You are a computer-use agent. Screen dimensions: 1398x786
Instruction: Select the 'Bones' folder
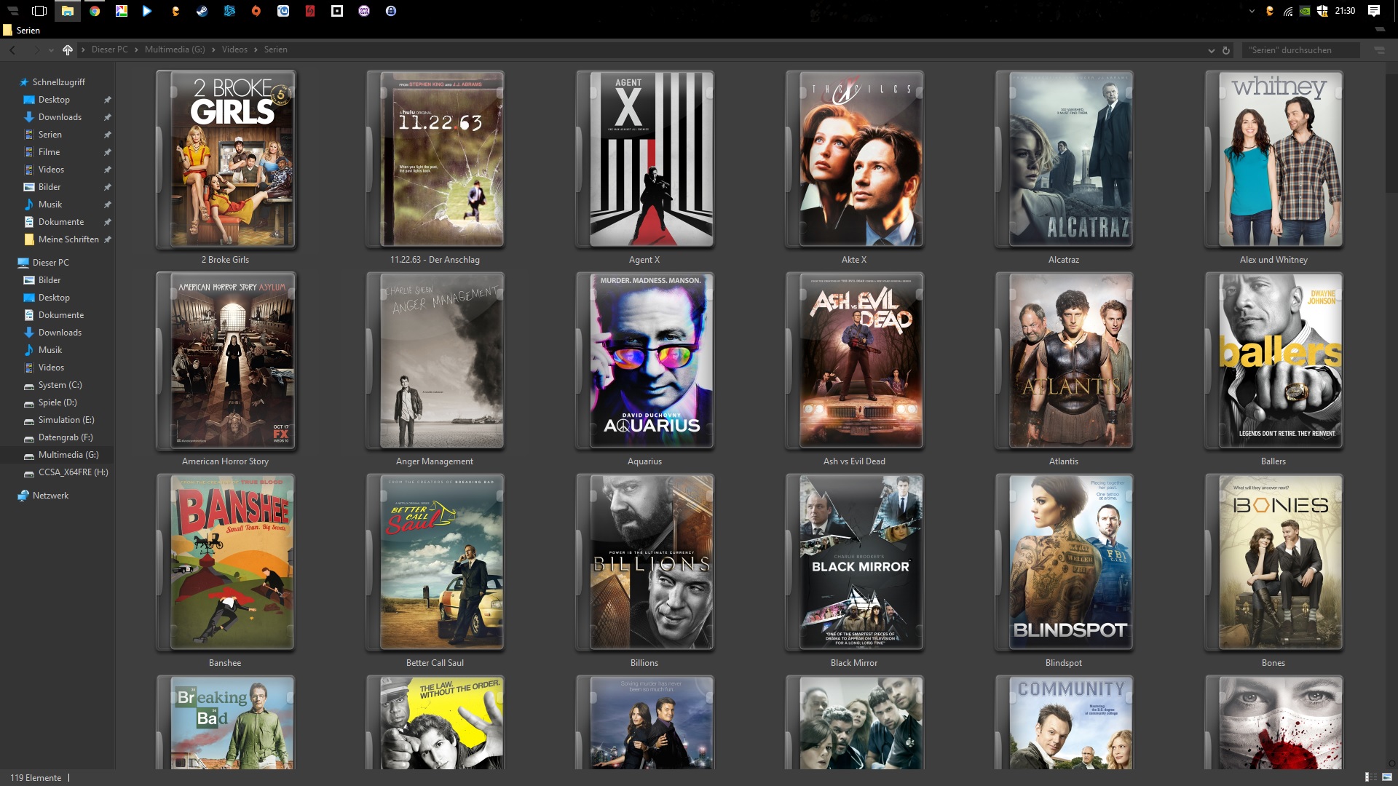[x=1273, y=571]
